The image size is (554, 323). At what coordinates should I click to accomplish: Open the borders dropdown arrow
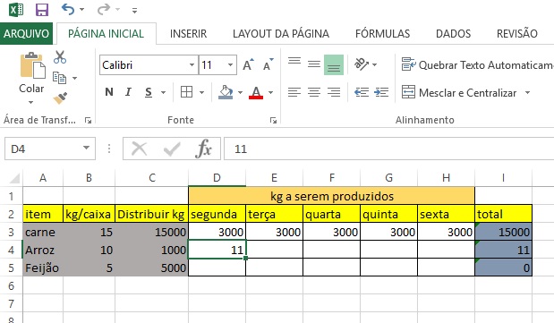(201, 92)
